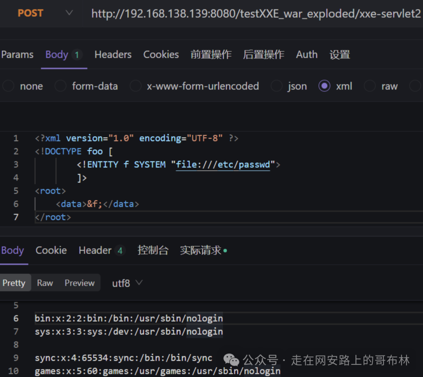Open the 前置操作 tab
423x377 pixels.
[211, 55]
